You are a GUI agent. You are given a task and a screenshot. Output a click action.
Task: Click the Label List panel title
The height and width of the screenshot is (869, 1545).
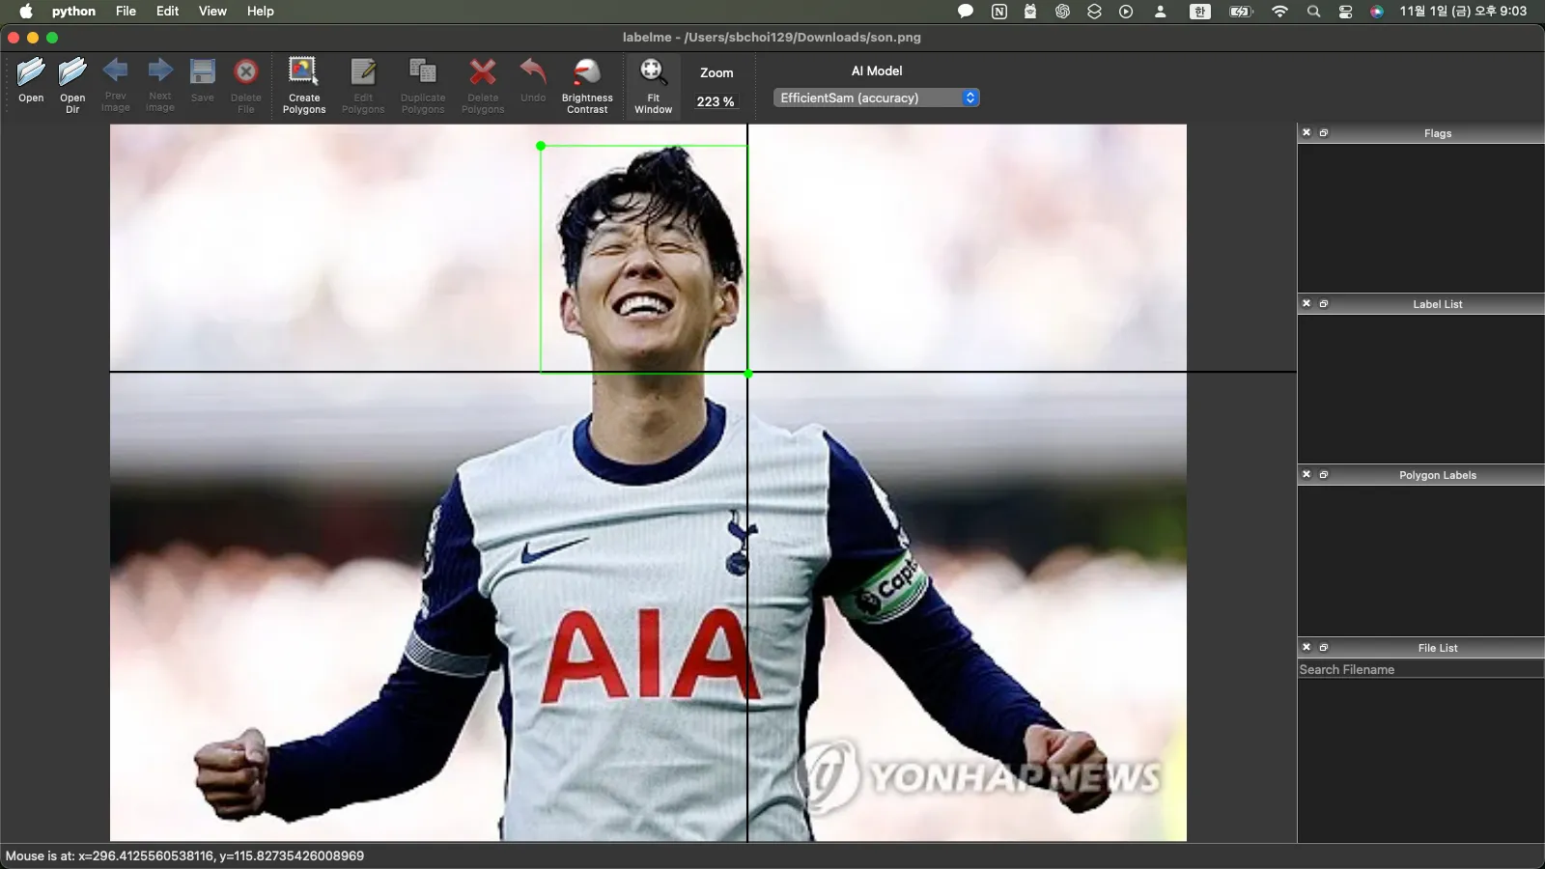tap(1437, 304)
